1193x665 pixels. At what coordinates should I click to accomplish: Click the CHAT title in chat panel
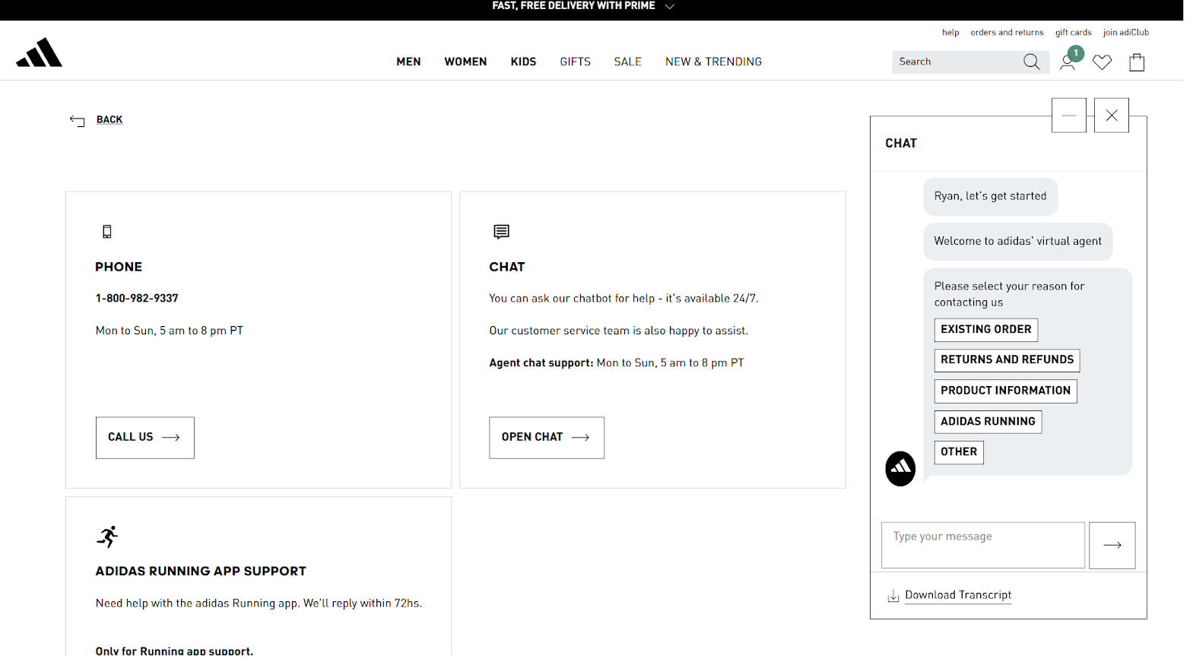coord(901,144)
